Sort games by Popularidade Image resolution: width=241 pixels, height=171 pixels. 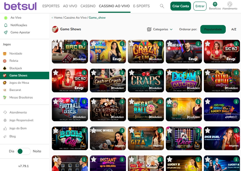click(x=213, y=29)
